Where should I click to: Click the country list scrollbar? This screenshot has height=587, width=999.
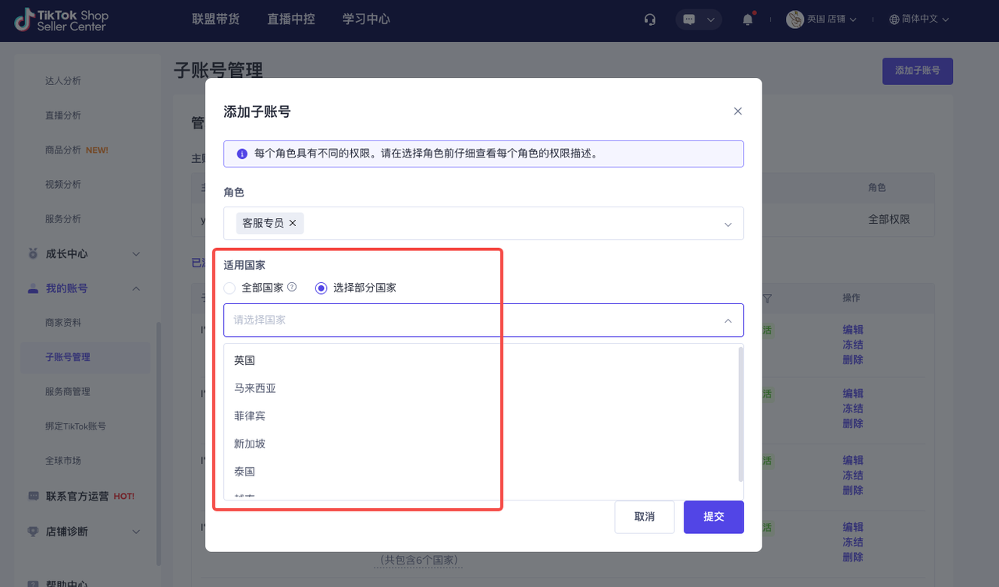[741, 413]
